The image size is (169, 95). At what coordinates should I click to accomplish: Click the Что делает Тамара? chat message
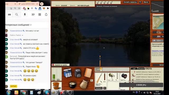tap(34, 63)
